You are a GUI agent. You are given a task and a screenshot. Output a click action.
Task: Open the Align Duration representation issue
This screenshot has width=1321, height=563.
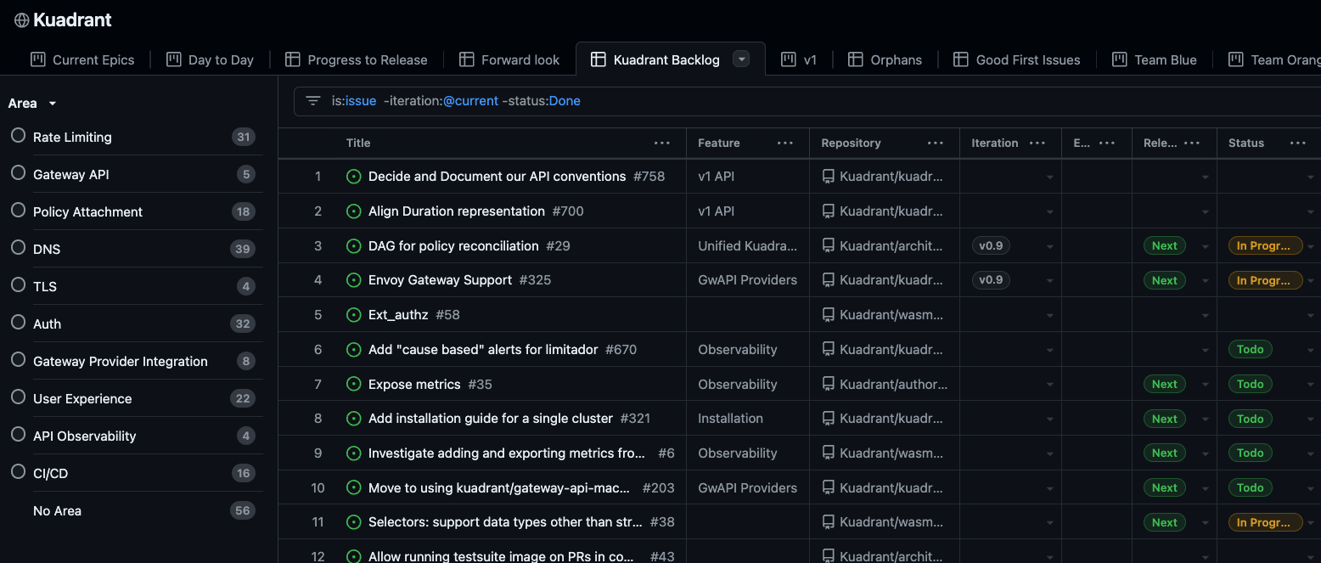456,211
